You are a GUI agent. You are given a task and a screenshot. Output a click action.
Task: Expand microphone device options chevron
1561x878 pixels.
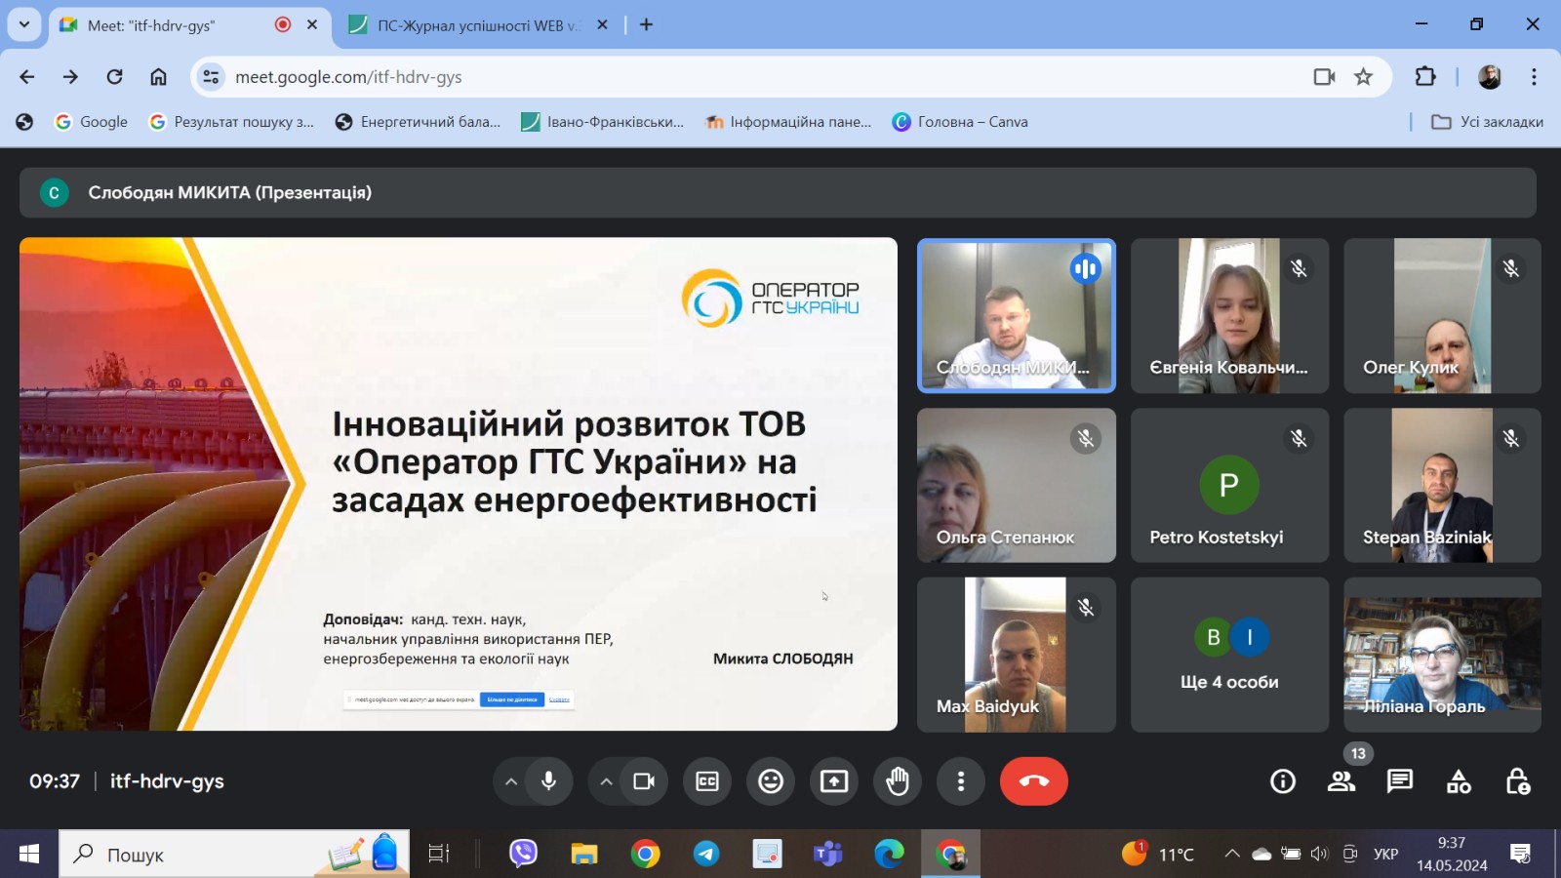click(510, 780)
